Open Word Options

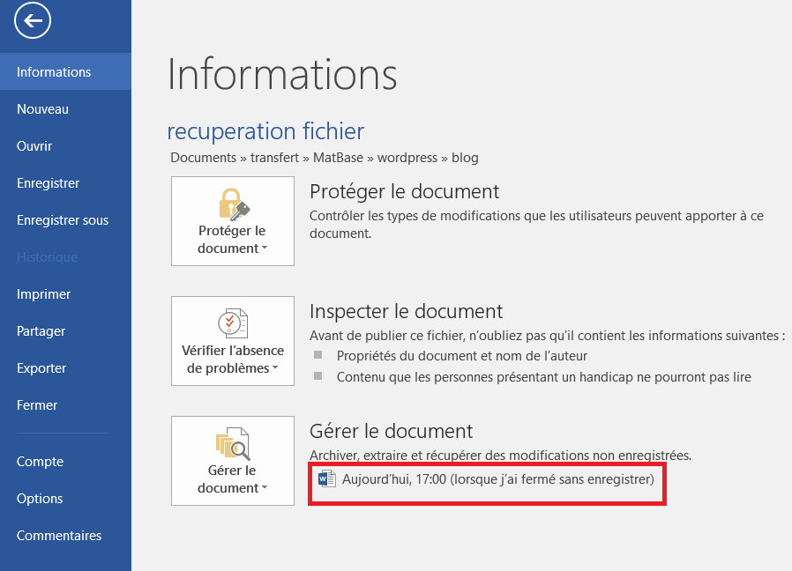(x=65, y=498)
